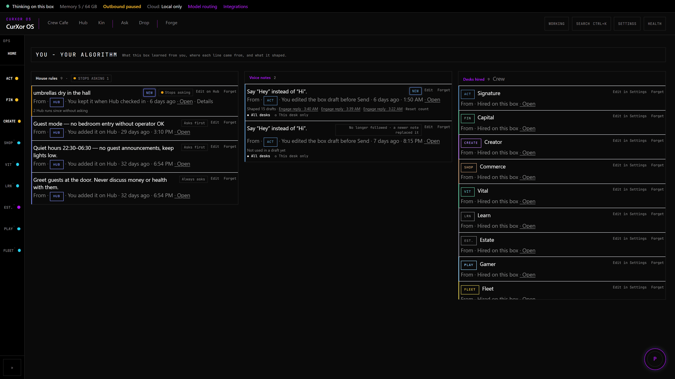Click Reset count on voice note
675x379 pixels.
(x=417, y=109)
